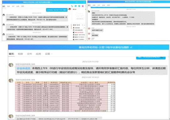Click the member list scrollbar in top-left window
This screenshot has width=170, height=120.
pyautogui.click(x=71, y=26)
